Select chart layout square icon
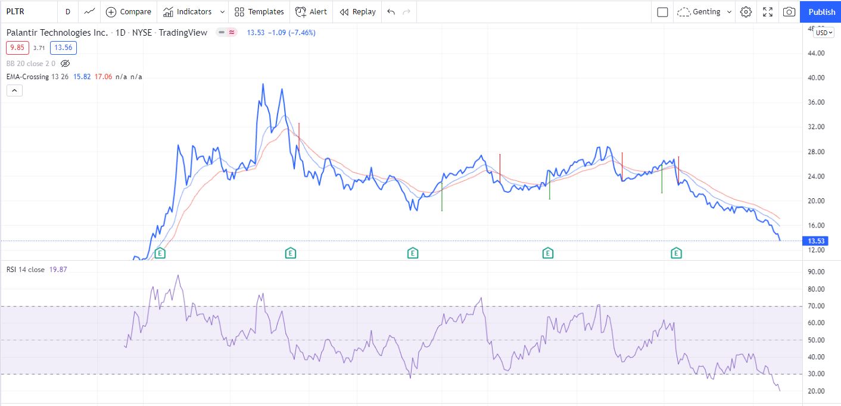The image size is (841, 406). coord(662,12)
